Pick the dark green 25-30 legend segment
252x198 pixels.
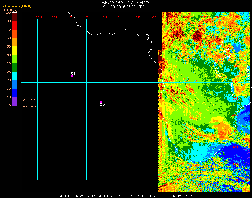15,68
